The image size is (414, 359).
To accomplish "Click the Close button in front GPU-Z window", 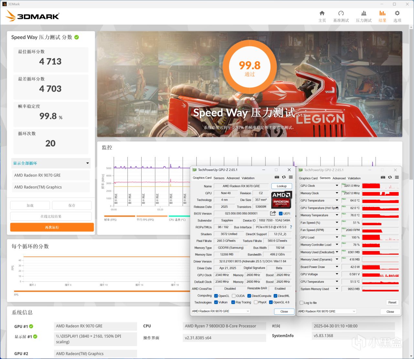I will [x=284, y=311].
